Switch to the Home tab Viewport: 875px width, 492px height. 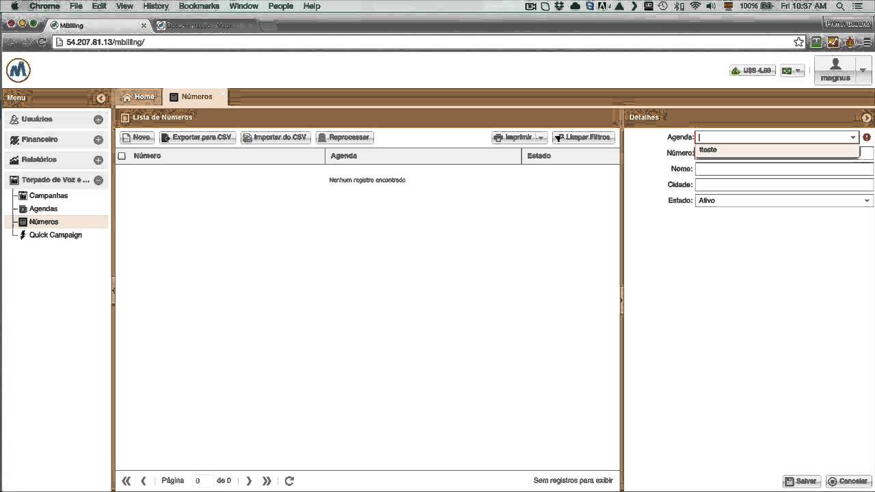click(x=138, y=97)
